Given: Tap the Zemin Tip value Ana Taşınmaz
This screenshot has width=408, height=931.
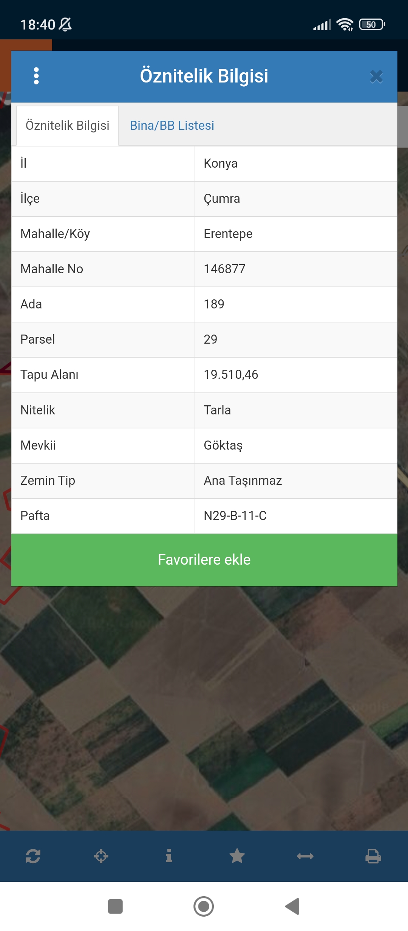Looking at the screenshot, I should click(x=243, y=481).
